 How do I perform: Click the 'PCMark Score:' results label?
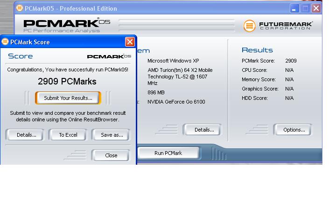click(258, 61)
